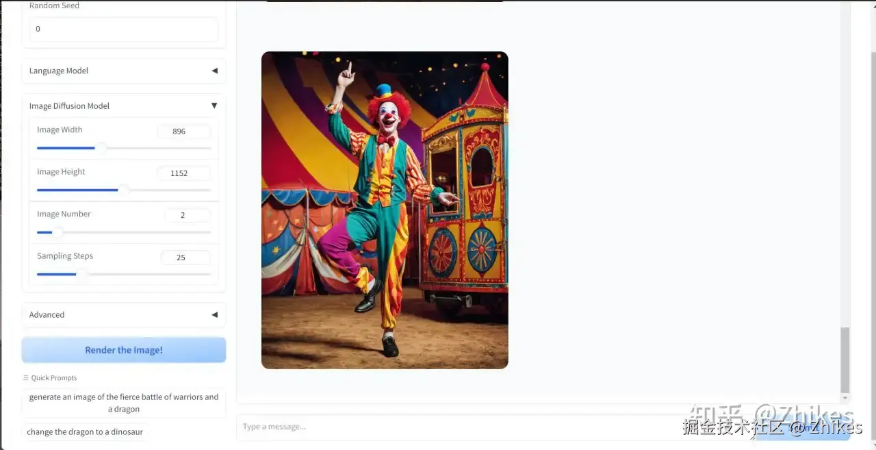Screen dimensions: 876x450
Task: Choose the change dragon to dinosaur prompt
Action: 85,432
